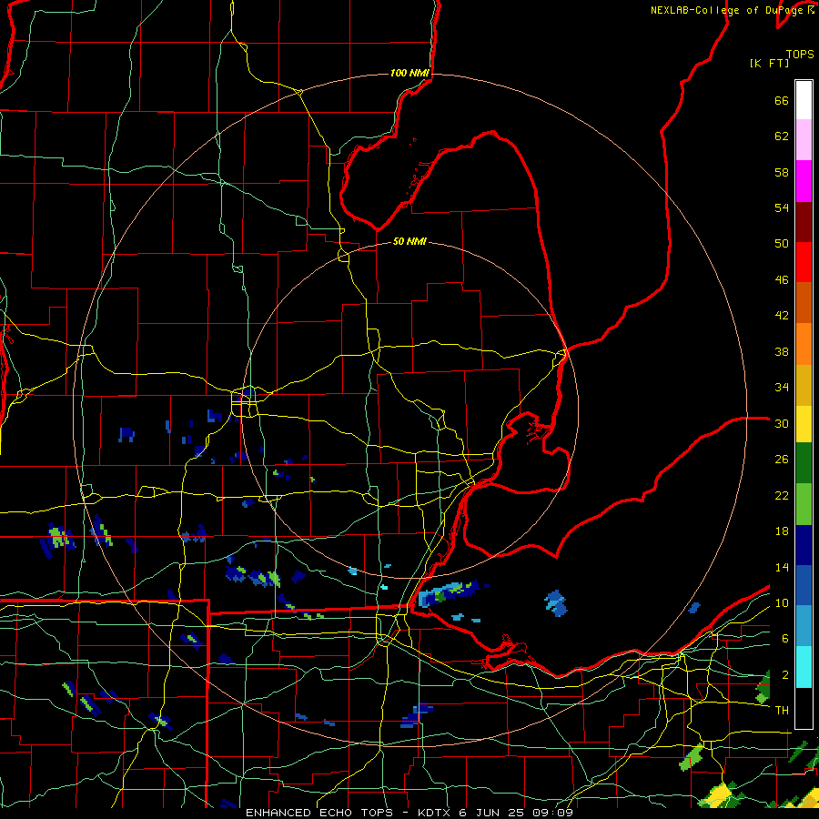This screenshot has height=819, width=819.
Task: Click the legend value "46"
Action: click(x=782, y=280)
